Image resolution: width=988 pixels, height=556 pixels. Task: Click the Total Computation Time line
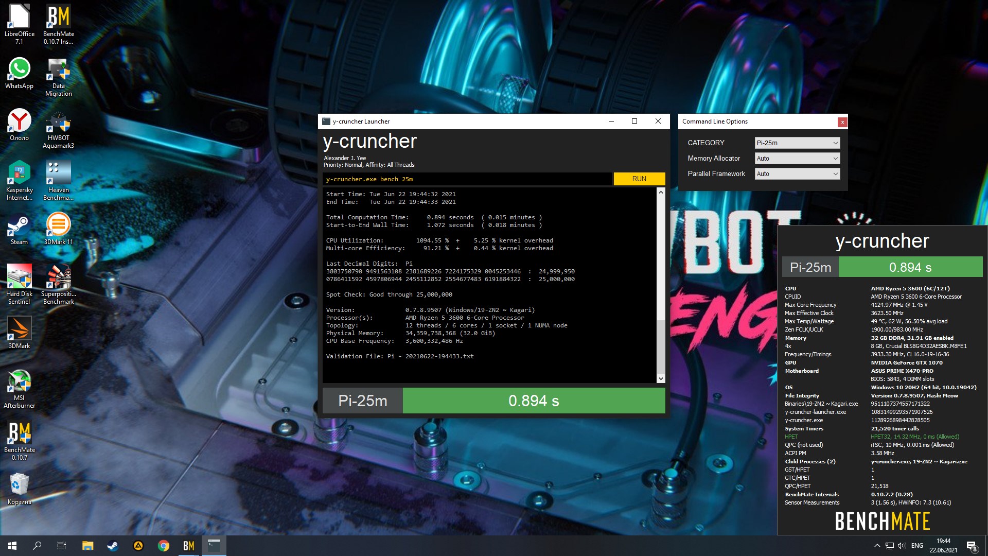coord(434,217)
